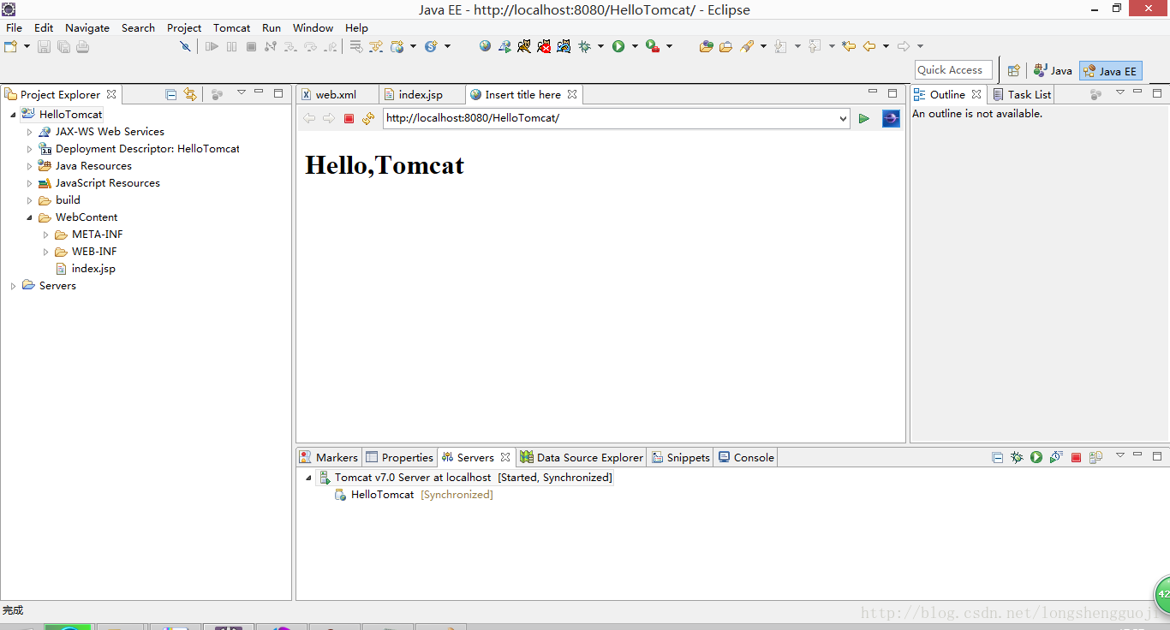1170x630 pixels.
Task: Click the Open Web Browser globe icon
Action: coord(486,46)
